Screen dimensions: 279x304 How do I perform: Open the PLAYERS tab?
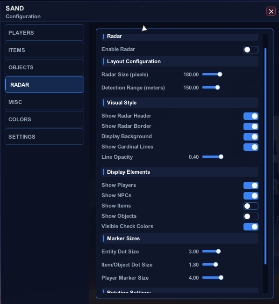pyautogui.click(x=44, y=33)
